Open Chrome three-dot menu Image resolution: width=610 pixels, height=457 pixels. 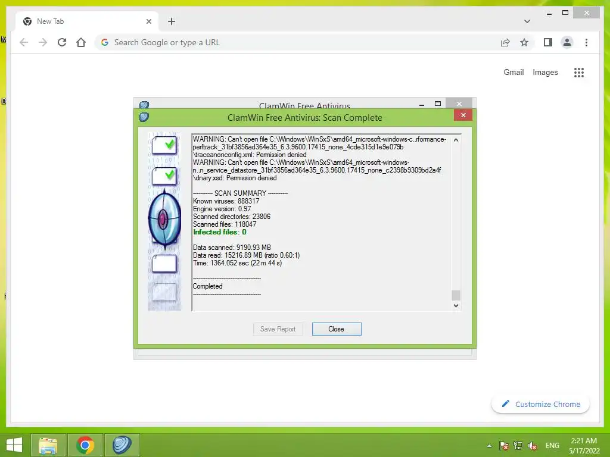(x=586, y=42)
